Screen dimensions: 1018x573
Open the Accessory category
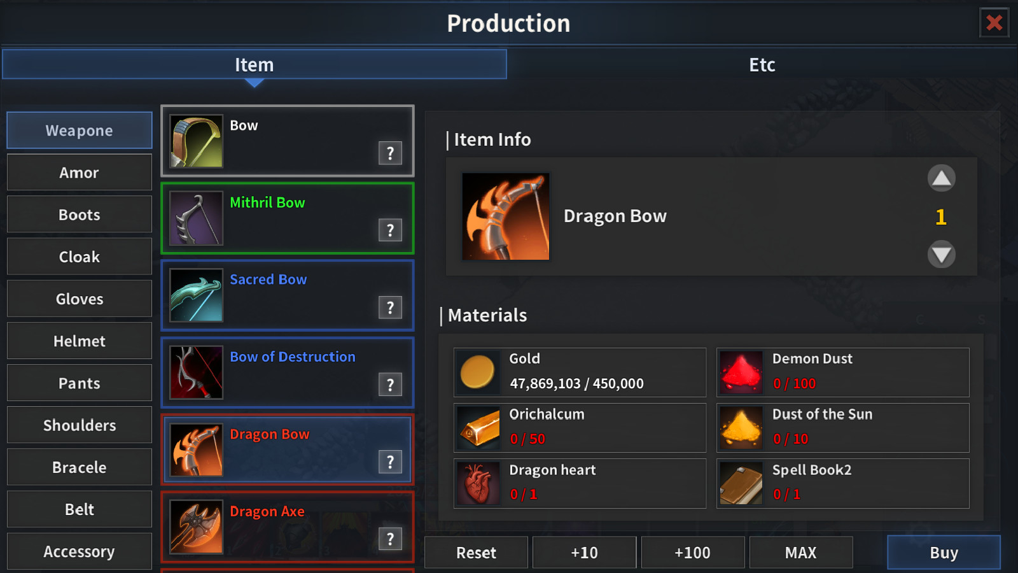pos(80,551)
